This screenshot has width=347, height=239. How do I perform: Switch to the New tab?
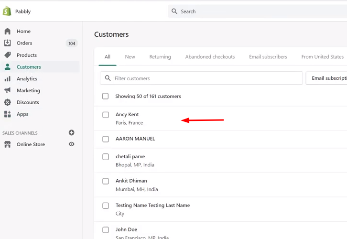pyautogui.click(x=130, y=57)
